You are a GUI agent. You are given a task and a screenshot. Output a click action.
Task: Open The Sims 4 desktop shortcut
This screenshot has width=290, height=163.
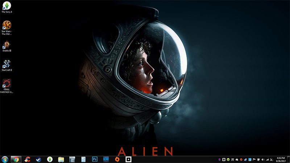coord(7,7)
